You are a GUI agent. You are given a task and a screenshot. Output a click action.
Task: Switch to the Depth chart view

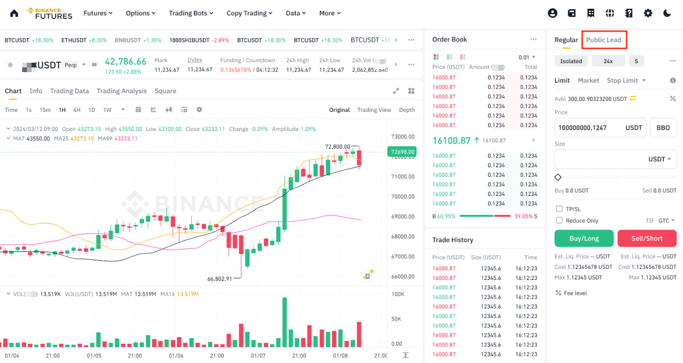click(407, 110)
